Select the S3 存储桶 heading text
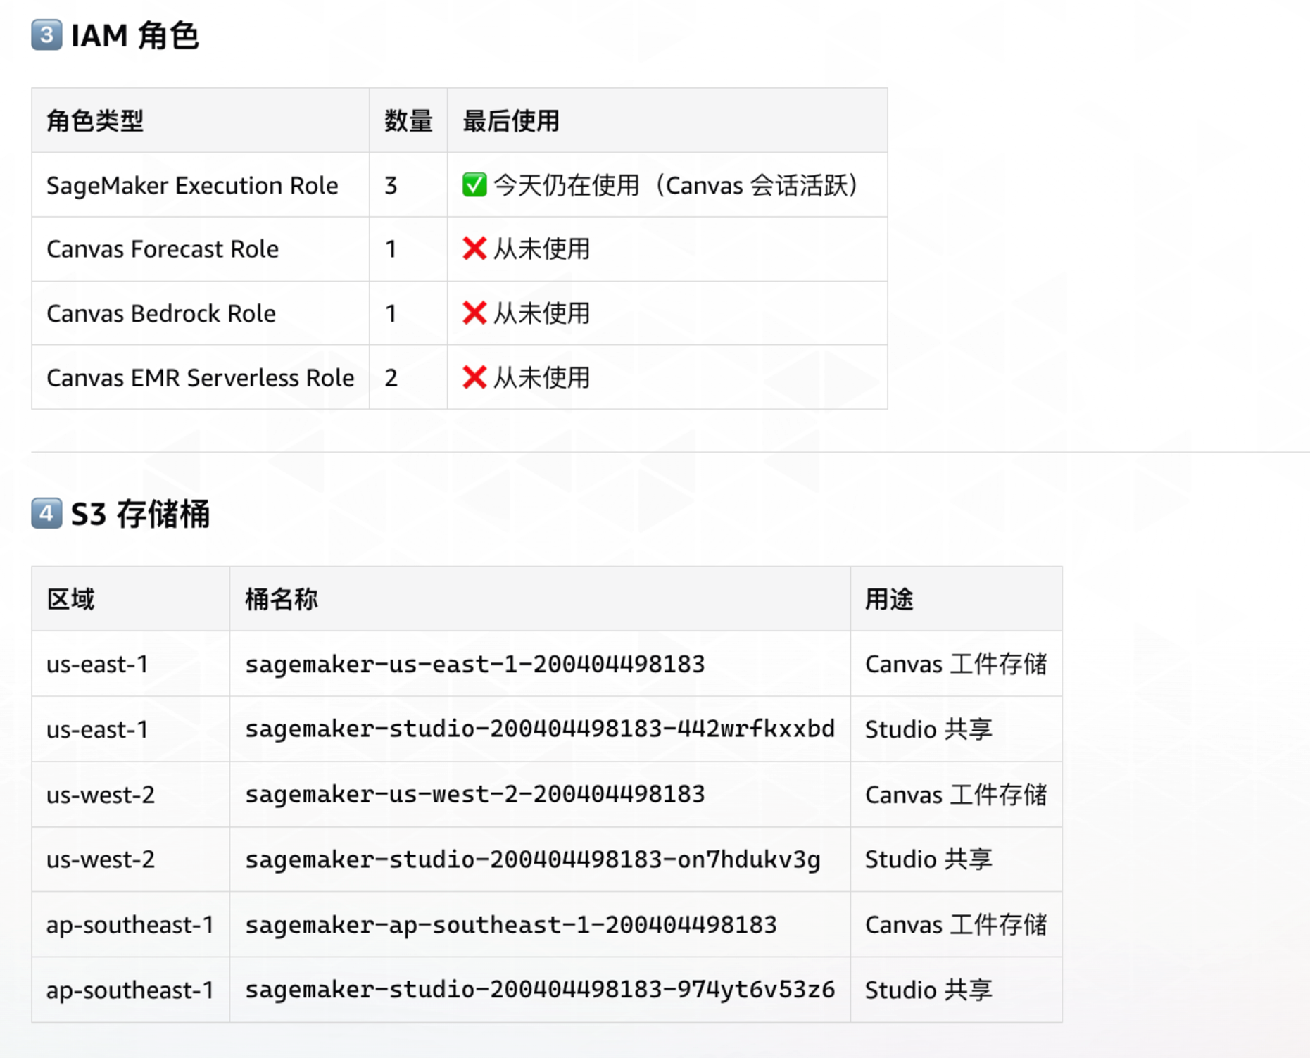 [x=140, y=514]
